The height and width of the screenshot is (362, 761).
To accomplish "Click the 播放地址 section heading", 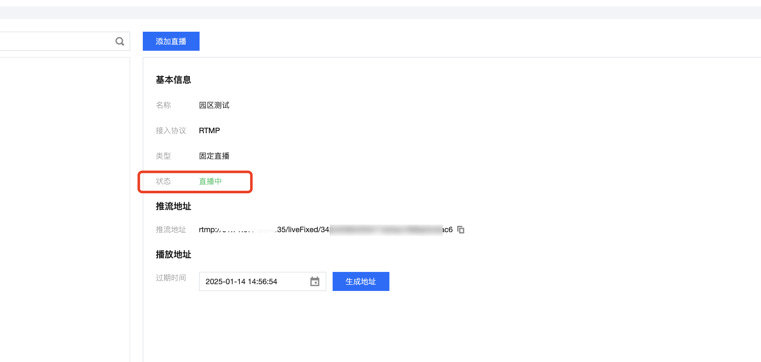I will pos(173,255).
